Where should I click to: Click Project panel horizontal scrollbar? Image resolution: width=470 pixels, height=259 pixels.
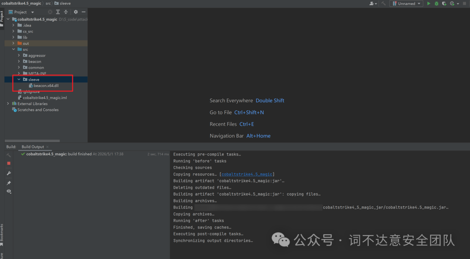click(32, 141)
